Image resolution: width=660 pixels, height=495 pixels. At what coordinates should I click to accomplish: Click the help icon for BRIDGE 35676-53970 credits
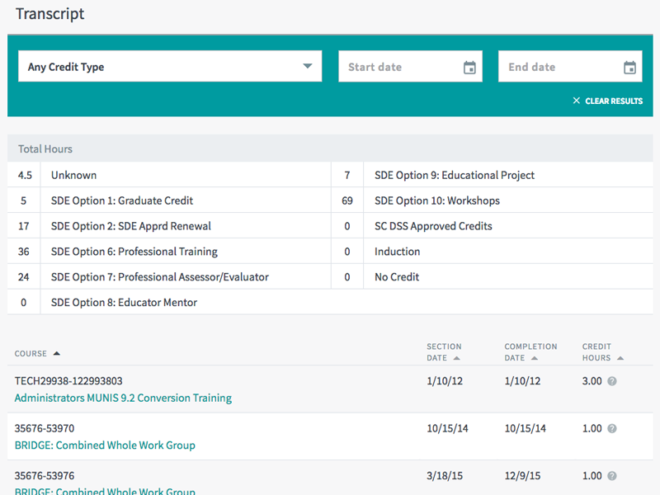[x=611, y=428]
